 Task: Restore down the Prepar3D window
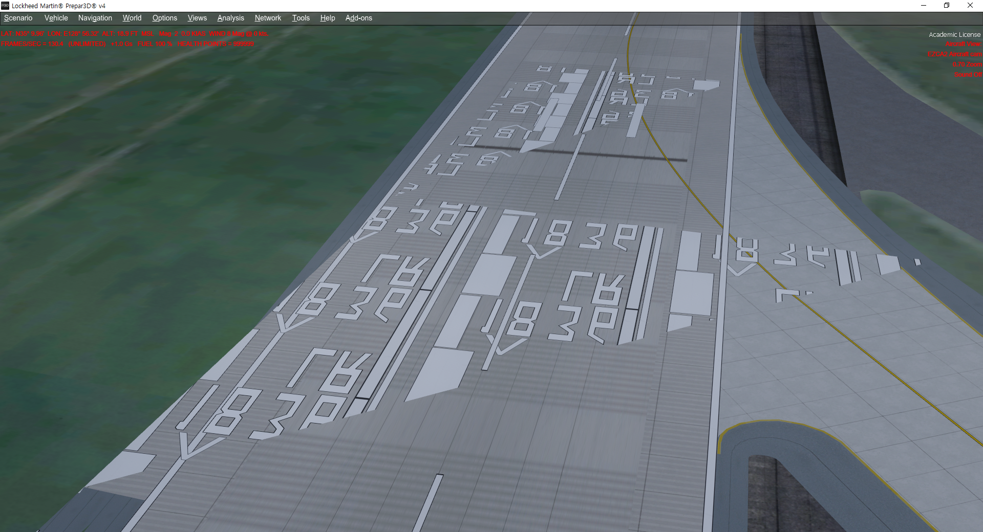pyautogui.click(x=946, y=6)
